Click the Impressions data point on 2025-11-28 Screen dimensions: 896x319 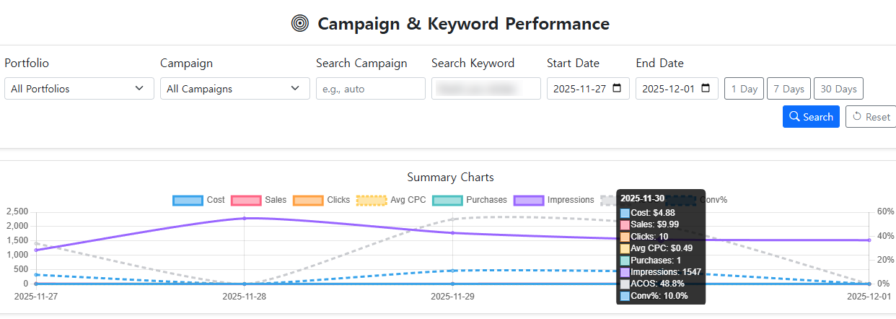coord(245,218)
